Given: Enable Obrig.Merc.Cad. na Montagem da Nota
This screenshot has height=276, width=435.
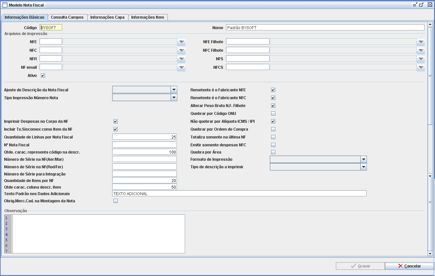Looking at the screenshot, I should pos(115,201).
